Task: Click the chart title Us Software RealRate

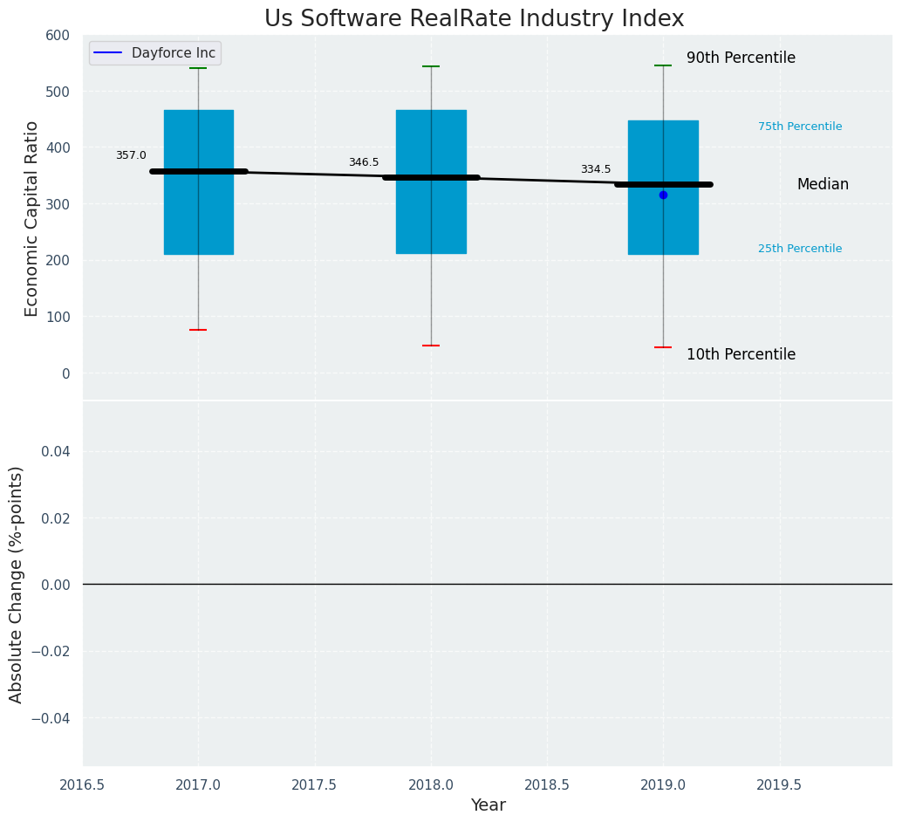Action: (474, 18)
